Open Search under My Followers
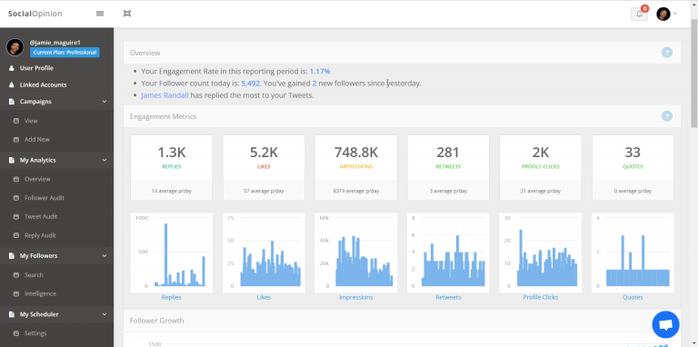This screenshot has height=347, width=698. 34,275
